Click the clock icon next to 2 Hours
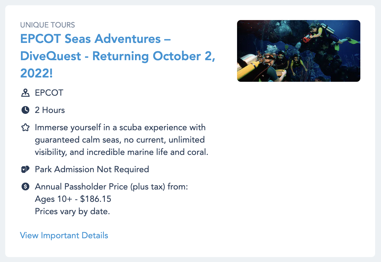Image resolution: width=381 pixels, height=262 pixels. [x=25, y=110]
